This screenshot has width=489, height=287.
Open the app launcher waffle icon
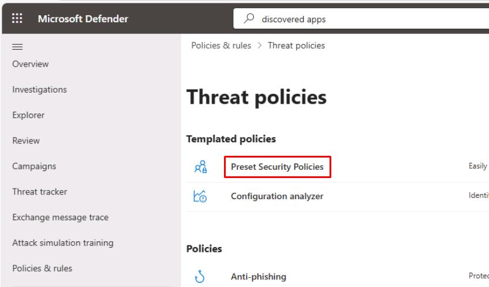coord(18,19)
